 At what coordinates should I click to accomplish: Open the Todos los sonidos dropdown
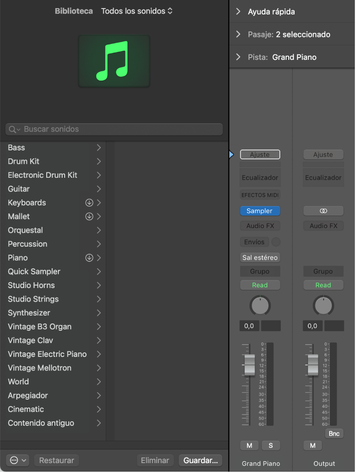tap(137, 11)
